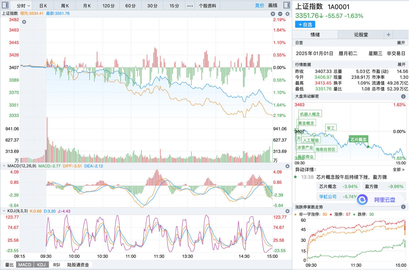Collapse the MACD indicator panel
Viewport: 409px width, 270px height.
coord(4,166)
